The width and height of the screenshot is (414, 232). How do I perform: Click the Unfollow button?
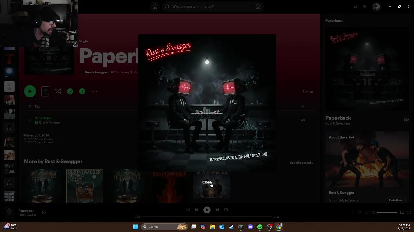point(395,200)
